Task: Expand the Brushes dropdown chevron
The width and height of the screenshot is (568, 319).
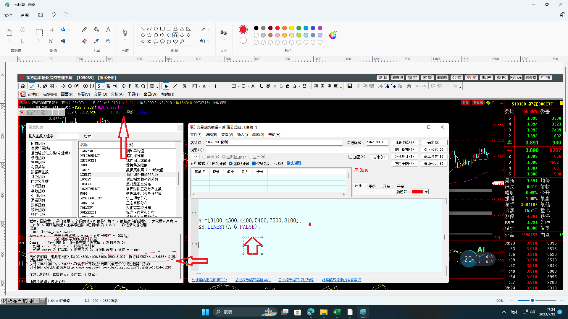Action: tap(125, 40)
